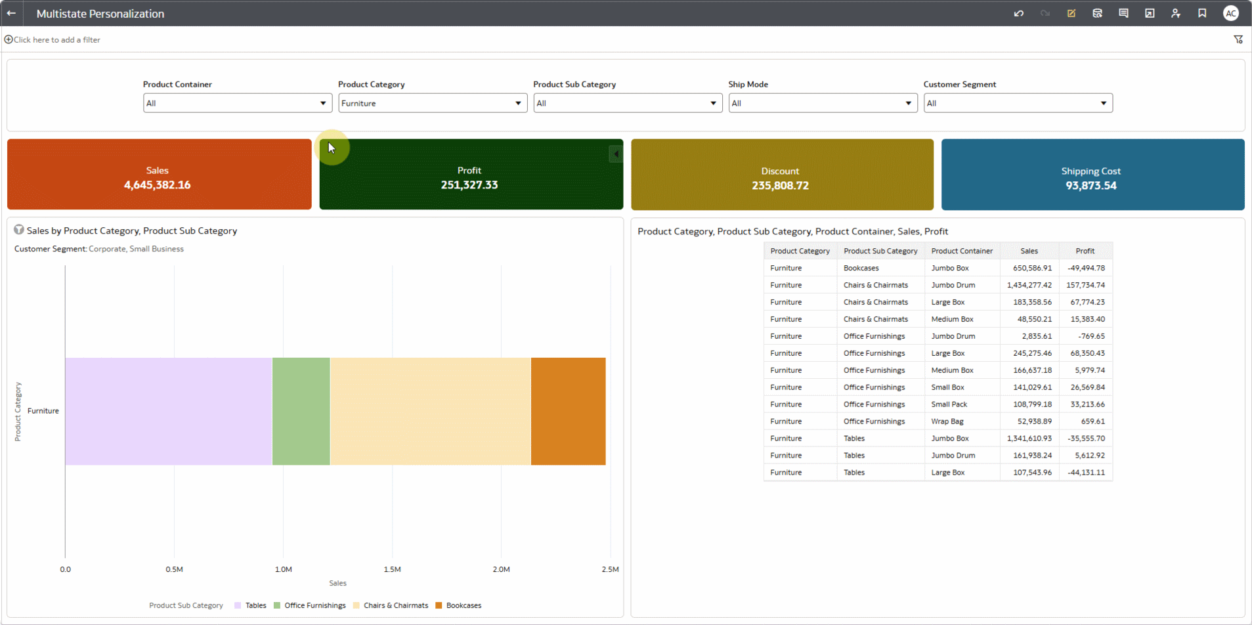Open the bookmark icon in header
The image size is (1252, 625).
1202,13
